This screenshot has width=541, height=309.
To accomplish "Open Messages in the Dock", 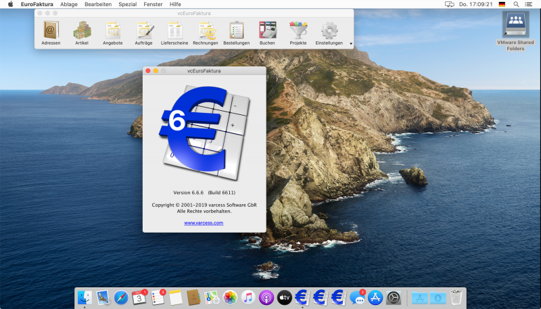I will (357, 298).
